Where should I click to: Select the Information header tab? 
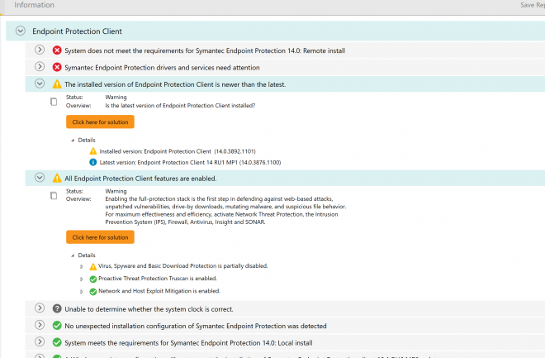(x=34, y=5)
